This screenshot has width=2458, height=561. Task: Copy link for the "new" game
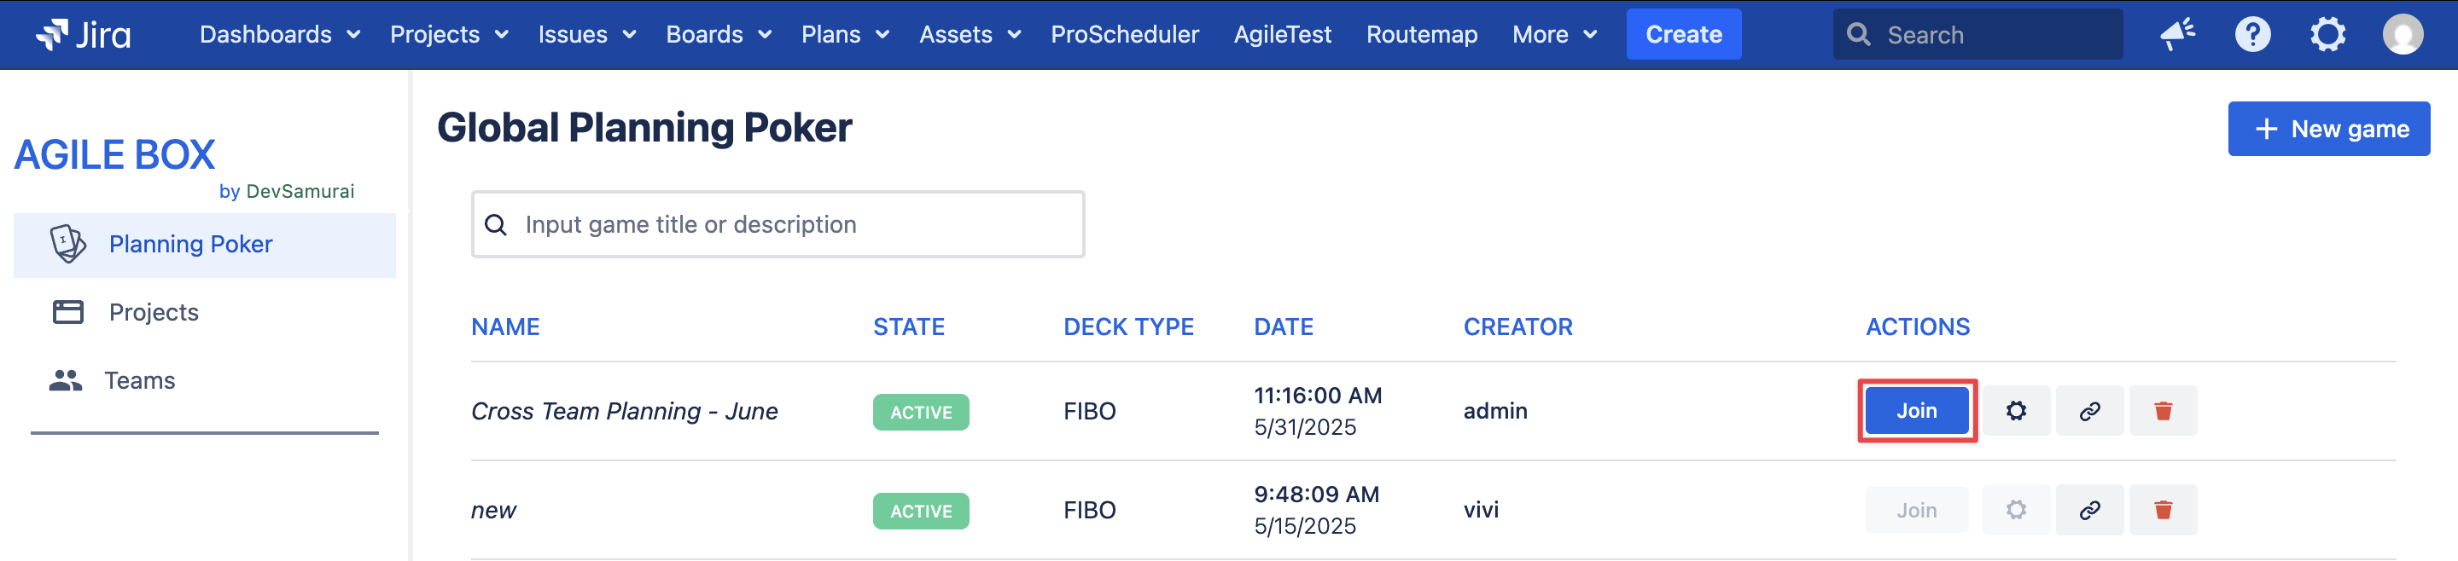(2088, 510)
